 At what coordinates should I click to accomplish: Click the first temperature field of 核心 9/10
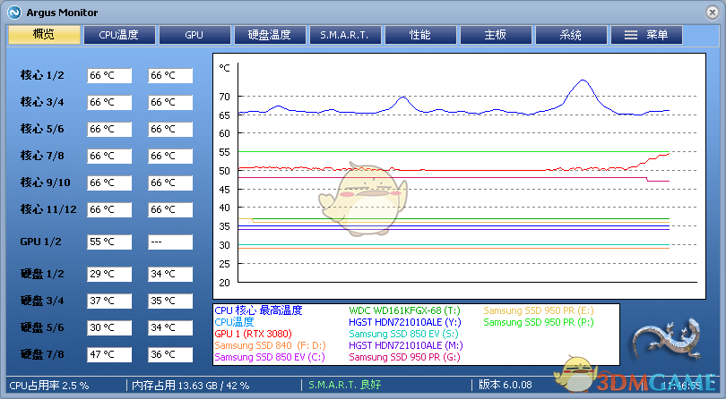(x=109, y=183)
